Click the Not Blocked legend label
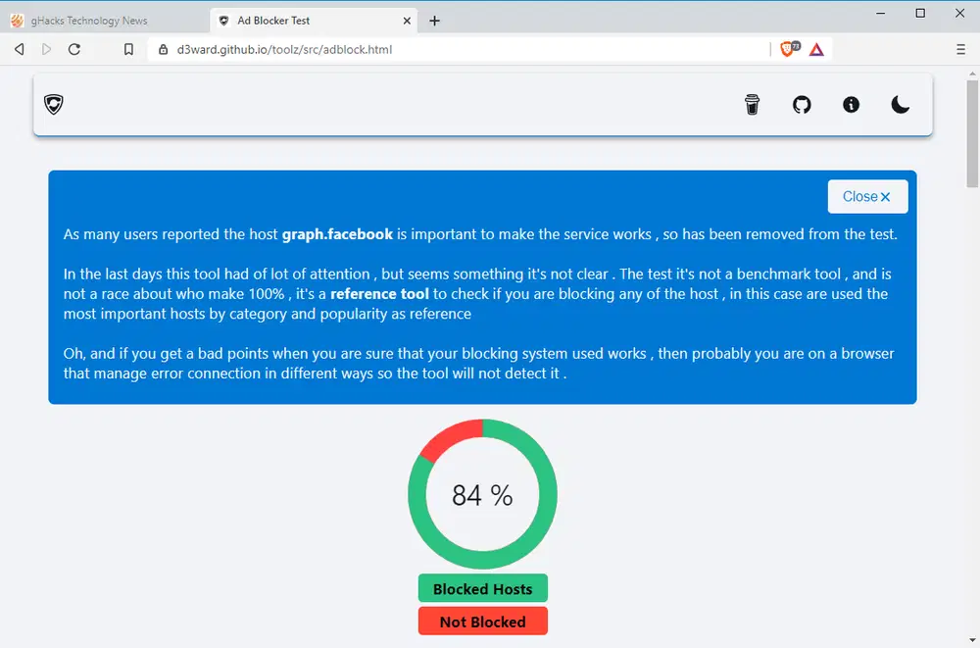The height and width of the screenshot is (648, 980). click(x=482, y=622)
